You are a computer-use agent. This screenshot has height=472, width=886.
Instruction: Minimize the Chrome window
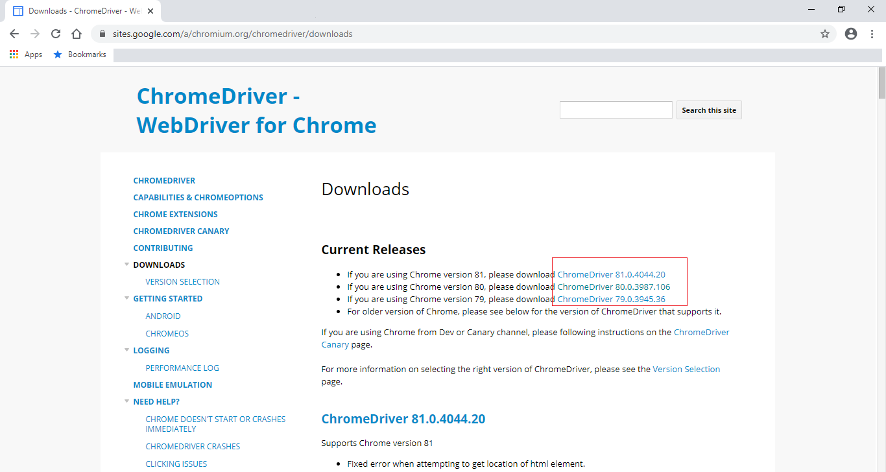tap(811, 9)
